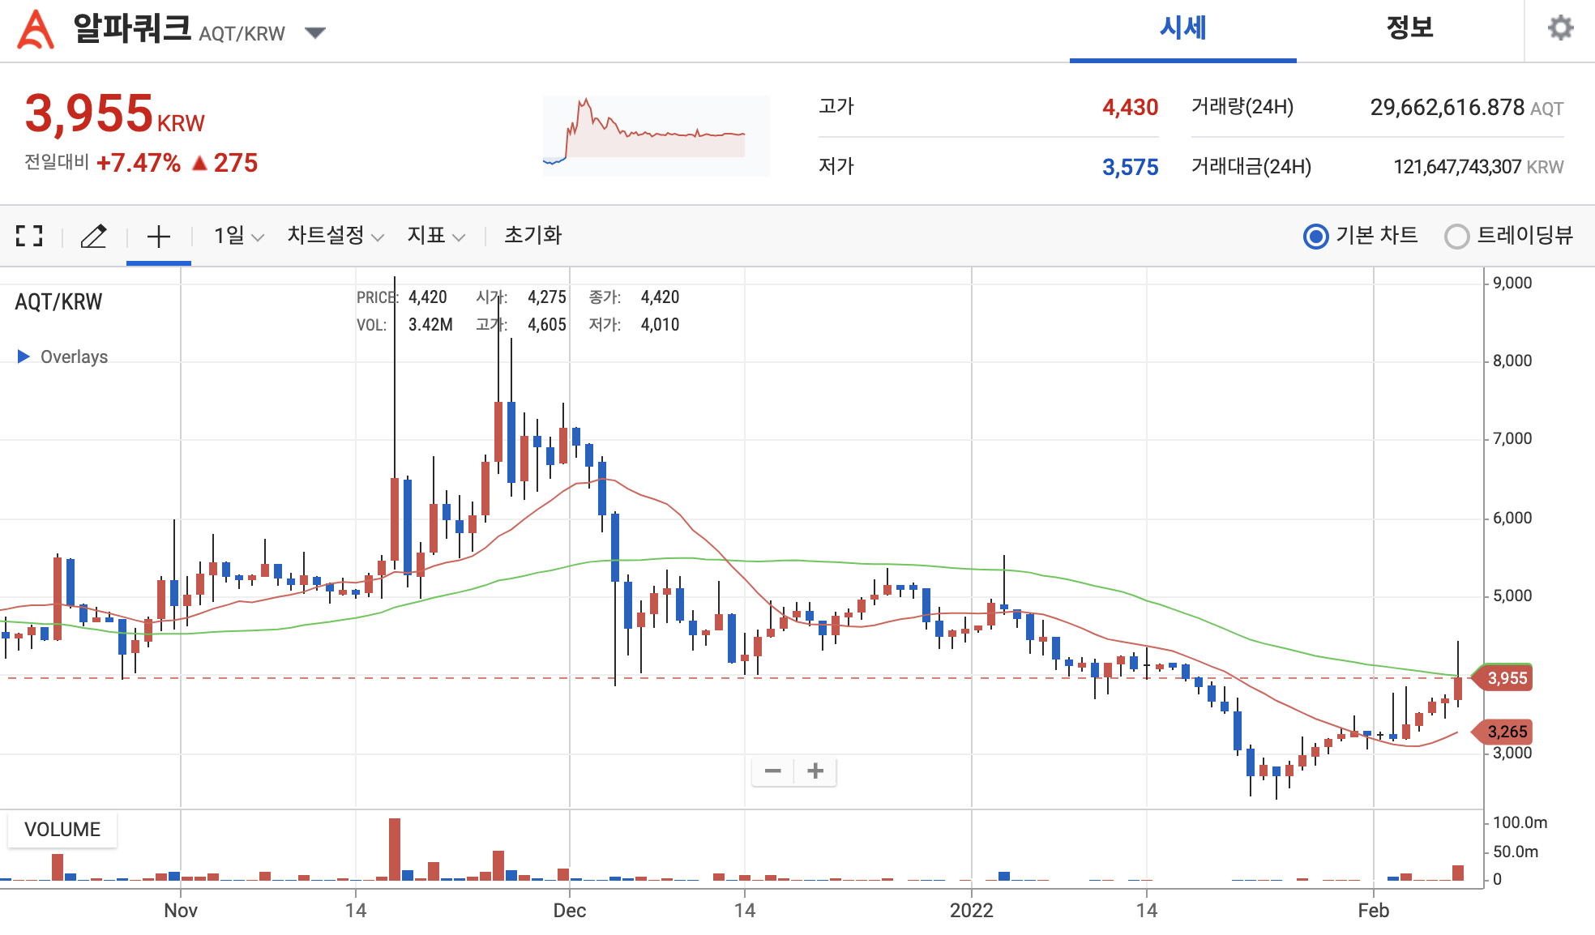Zoom in chart with plus button
Image resolution: width=1595 pixels, height=935 pixels.
[x=815, y=771]
